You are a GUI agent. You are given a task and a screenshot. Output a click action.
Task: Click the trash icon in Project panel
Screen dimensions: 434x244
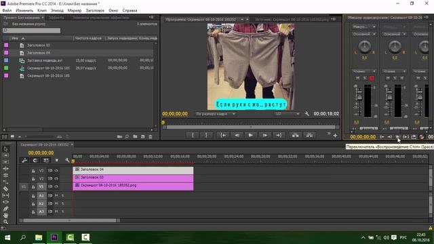click(151, 137)
